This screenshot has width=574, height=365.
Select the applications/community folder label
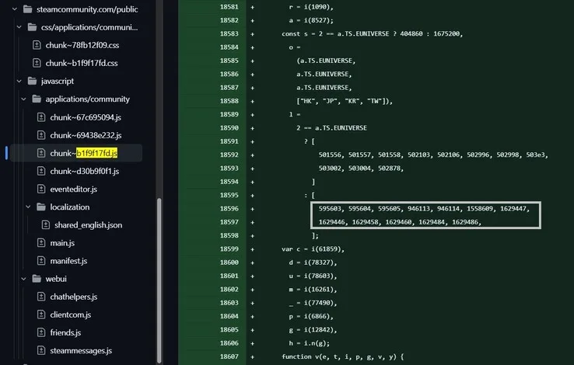[87, 99]
